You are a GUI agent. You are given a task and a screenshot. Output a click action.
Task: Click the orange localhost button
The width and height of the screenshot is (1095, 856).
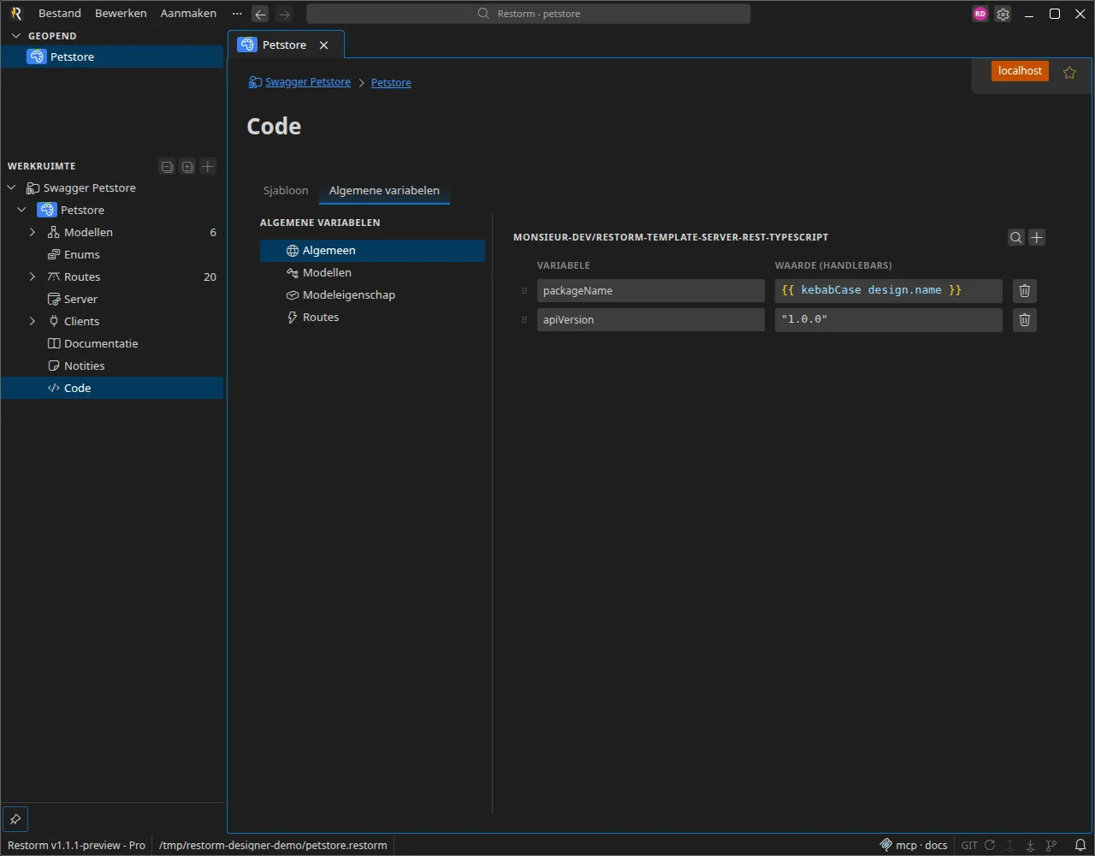[1020, 71]
